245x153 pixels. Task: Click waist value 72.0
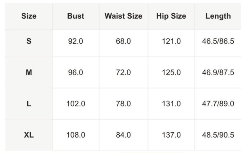point(123,72)
